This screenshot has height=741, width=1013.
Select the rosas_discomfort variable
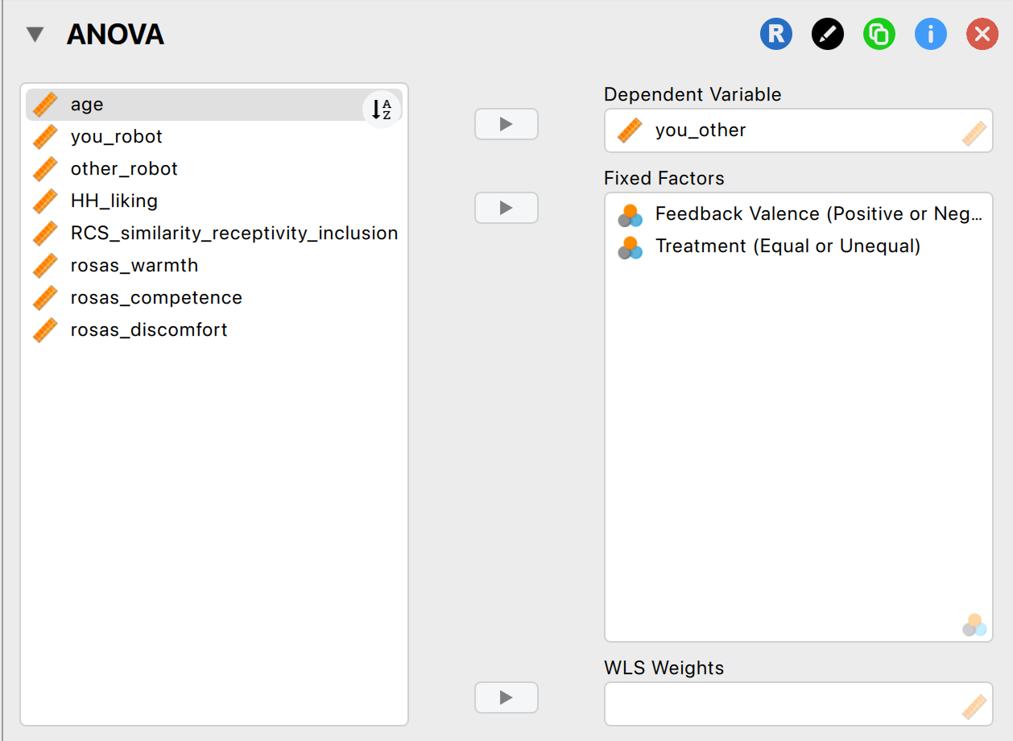[x=149, y=330]
